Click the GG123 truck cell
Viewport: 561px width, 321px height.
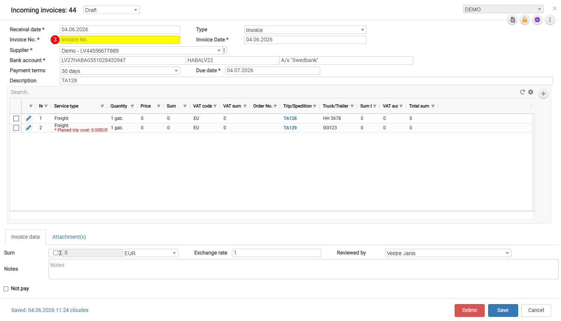tap(330, 128)
